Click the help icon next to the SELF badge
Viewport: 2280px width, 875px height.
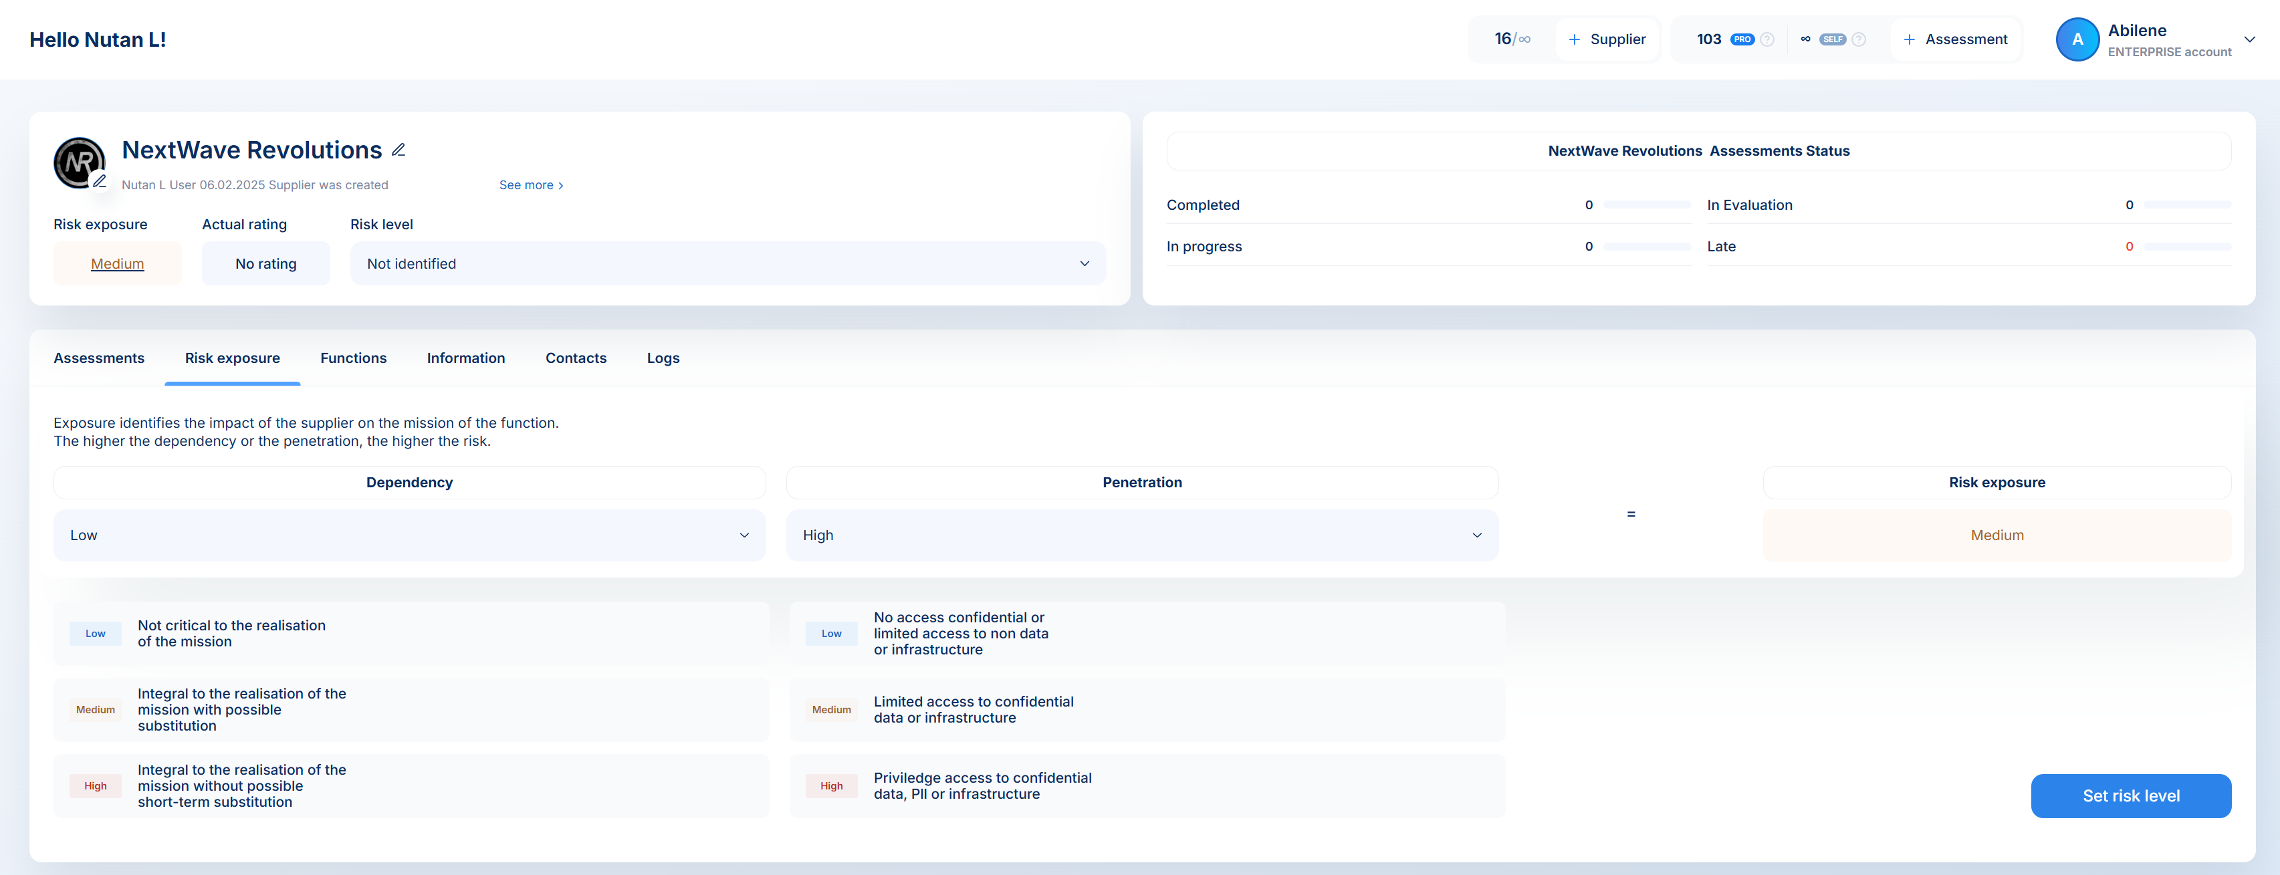click(x=1859, y=39)
